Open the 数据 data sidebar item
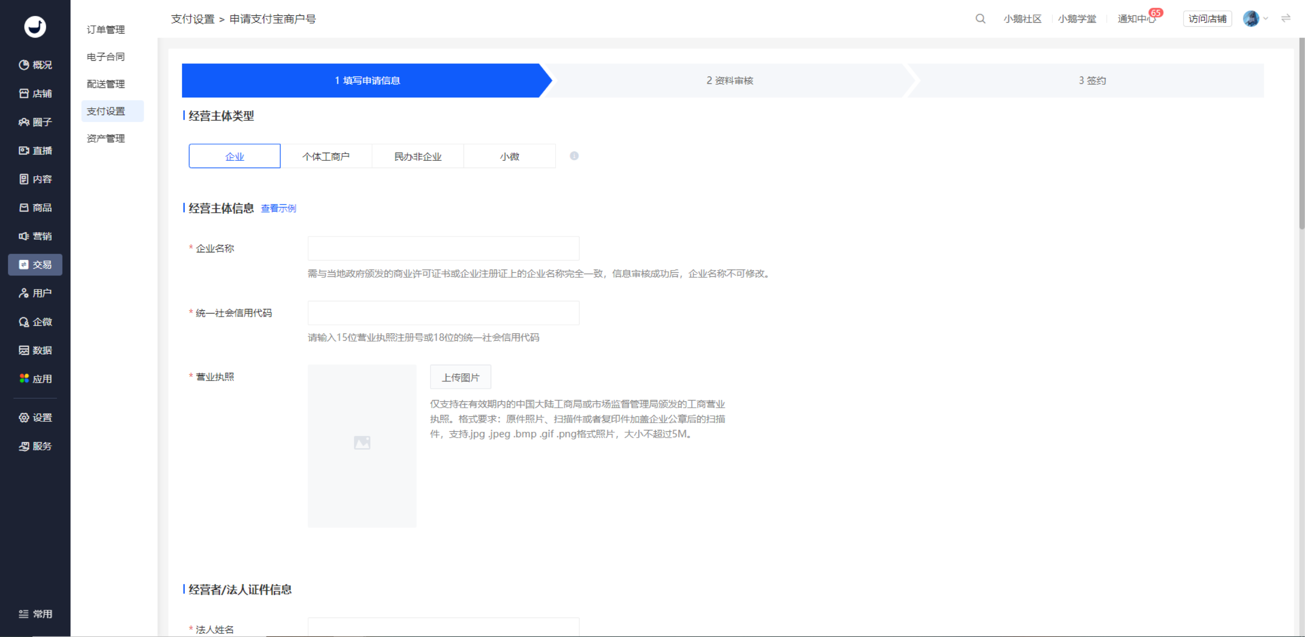 point(35,350)
